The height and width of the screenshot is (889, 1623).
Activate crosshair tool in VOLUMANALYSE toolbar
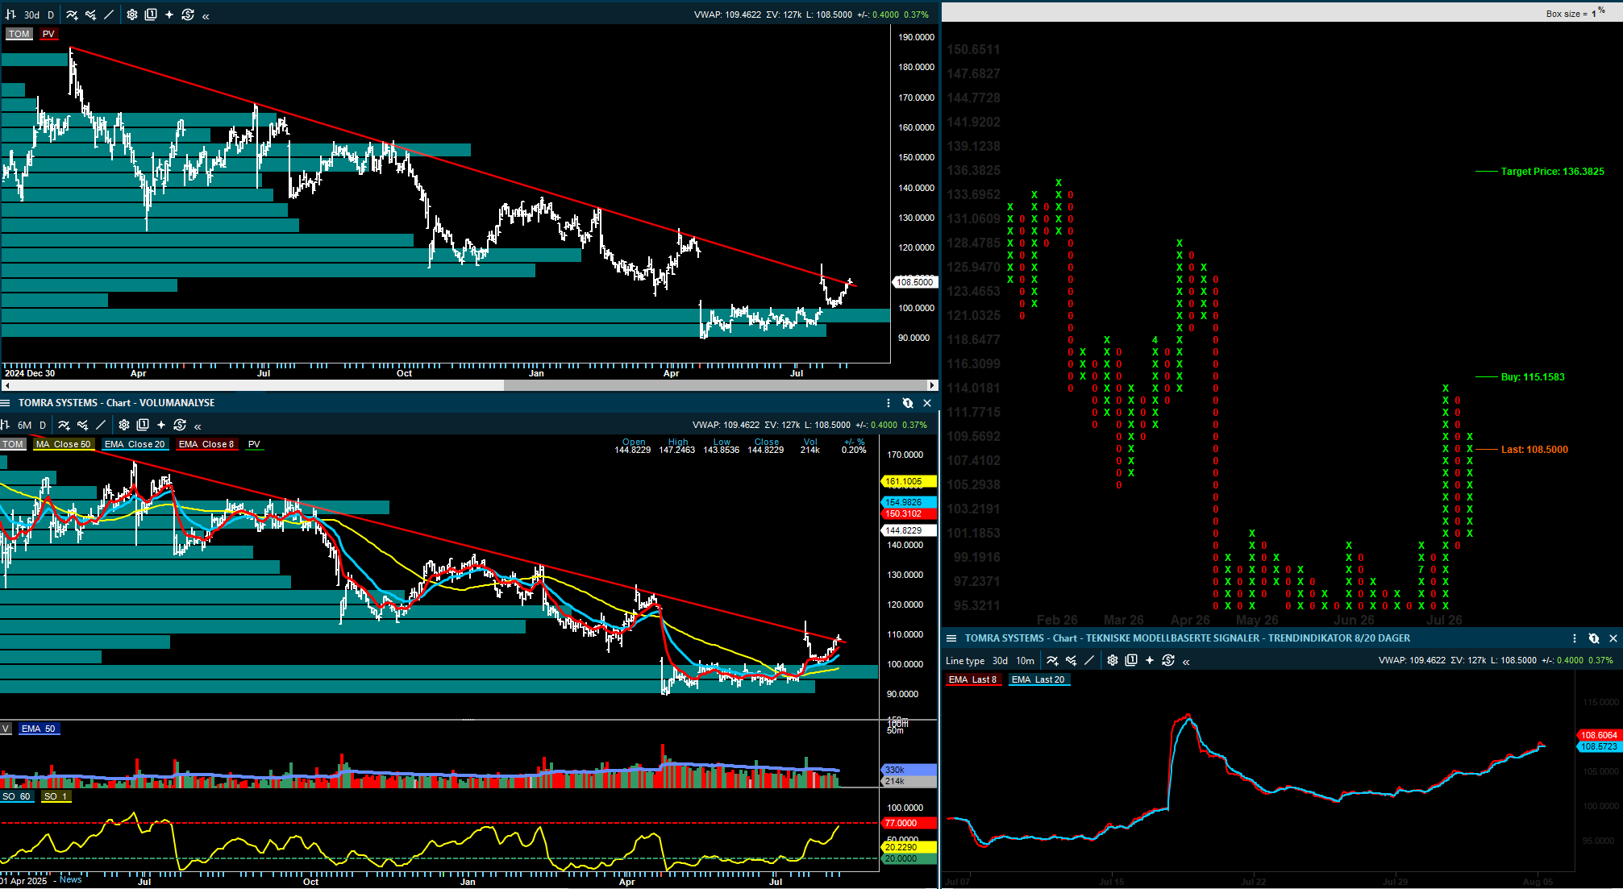click(x=161, y=425)
